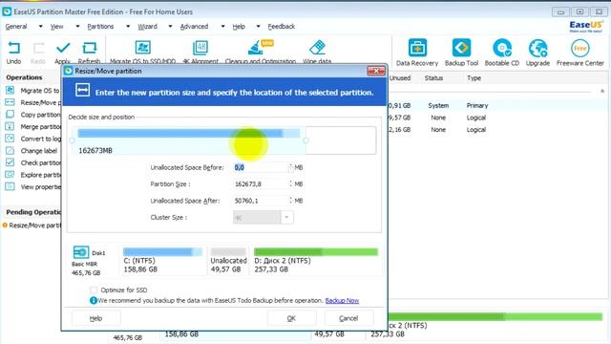Expand the Wizard menu arrow
Screen dimensions: 611x344
(170, 27)
